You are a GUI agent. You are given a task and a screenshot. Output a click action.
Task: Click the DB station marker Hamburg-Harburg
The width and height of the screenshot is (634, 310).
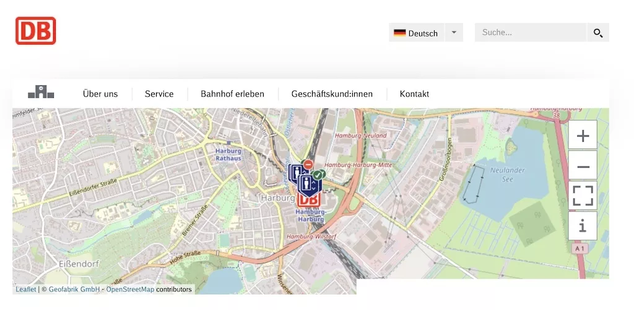click(309, 200)
